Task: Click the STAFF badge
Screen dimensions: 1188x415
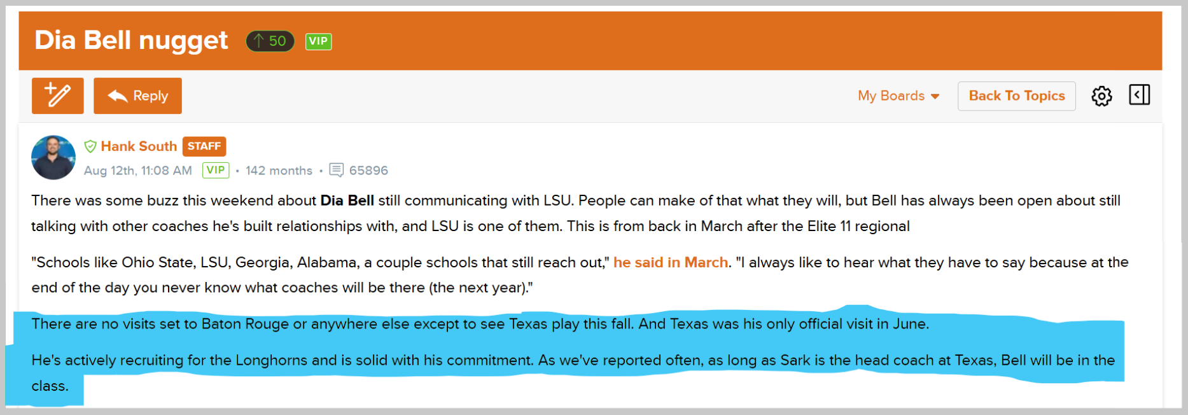Action: tap(204, 146)
